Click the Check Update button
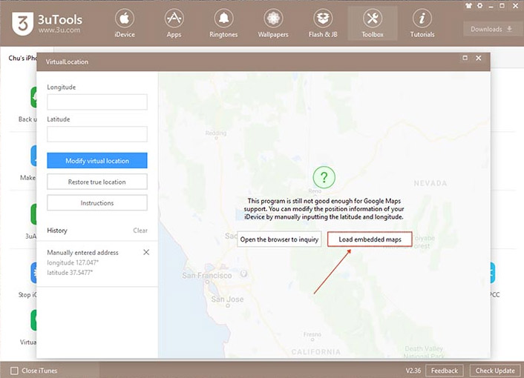Screen dimensions: 524x378 click(x=495, y=371)
